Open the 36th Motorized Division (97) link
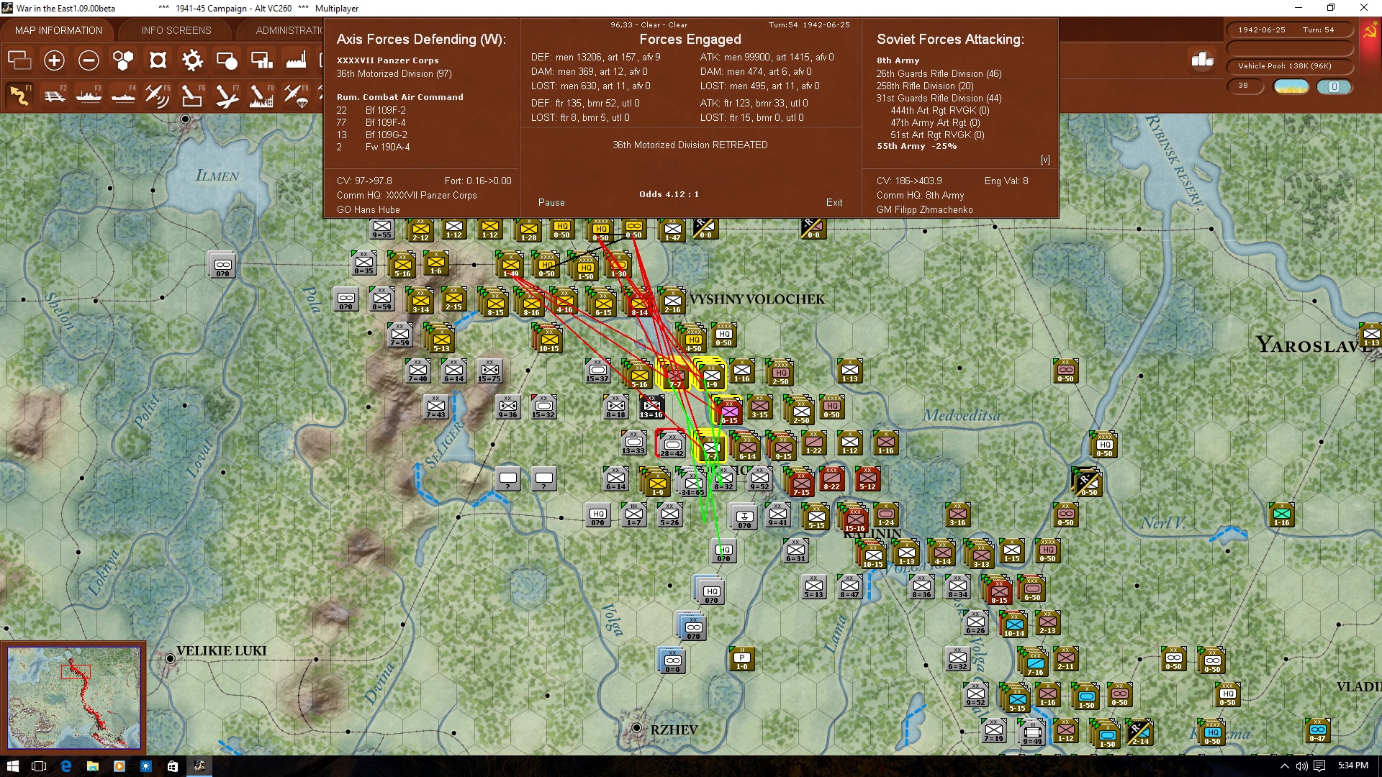1382x777 pixels. (394, 73)
